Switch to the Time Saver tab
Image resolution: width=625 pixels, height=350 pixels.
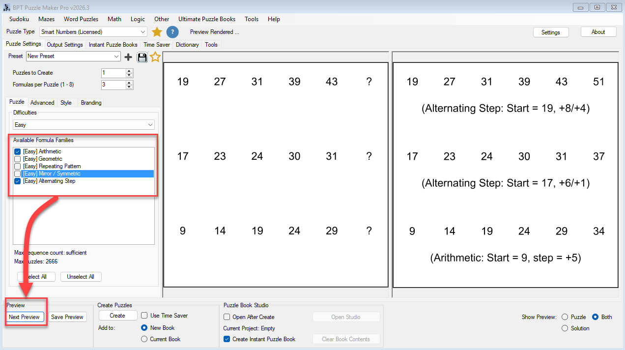click(157, 45)
